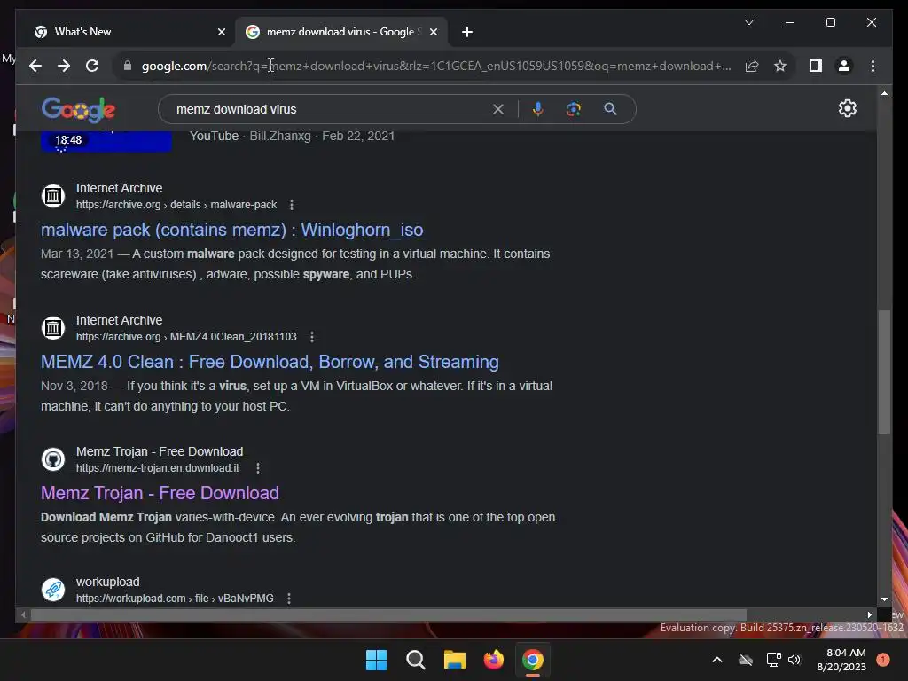
Task: Bookmark this tab with star icon
Action: (x=780, y=66)
